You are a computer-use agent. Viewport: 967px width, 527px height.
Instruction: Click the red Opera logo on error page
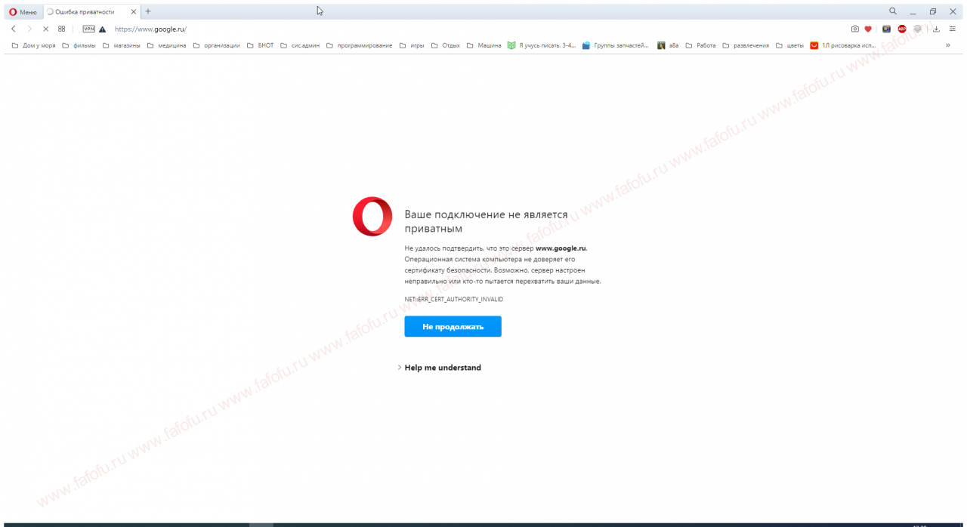[372, 216]
